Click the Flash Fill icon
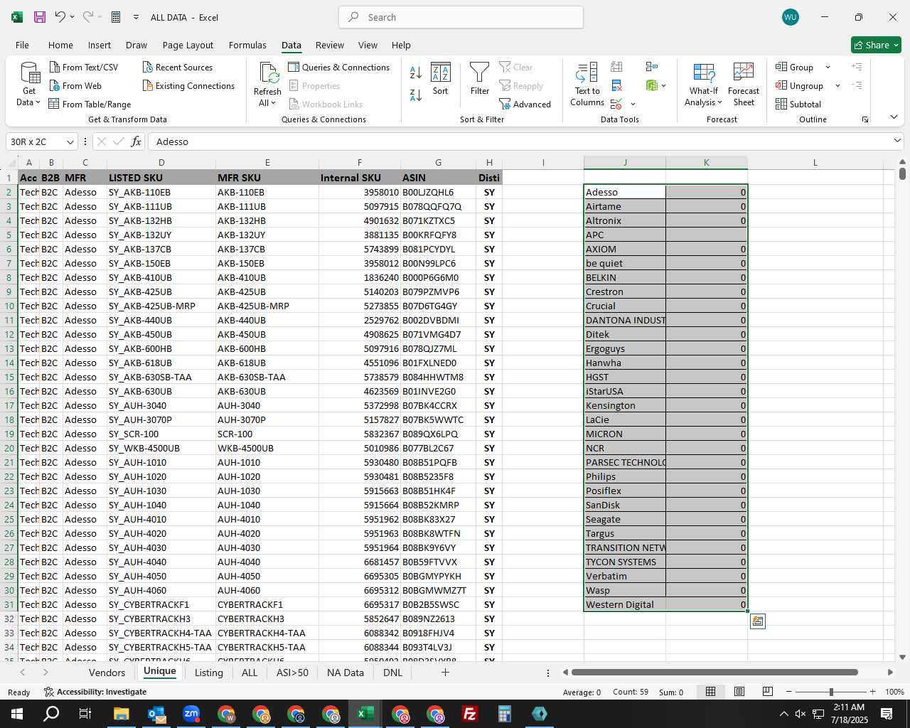 point(617,67)
